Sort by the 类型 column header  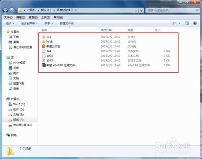(130, 30)
